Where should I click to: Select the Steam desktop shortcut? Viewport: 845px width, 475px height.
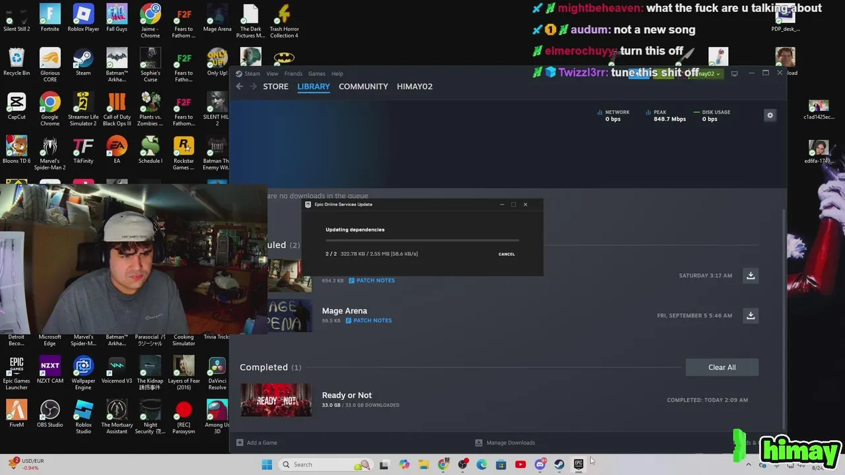(83, 63)
